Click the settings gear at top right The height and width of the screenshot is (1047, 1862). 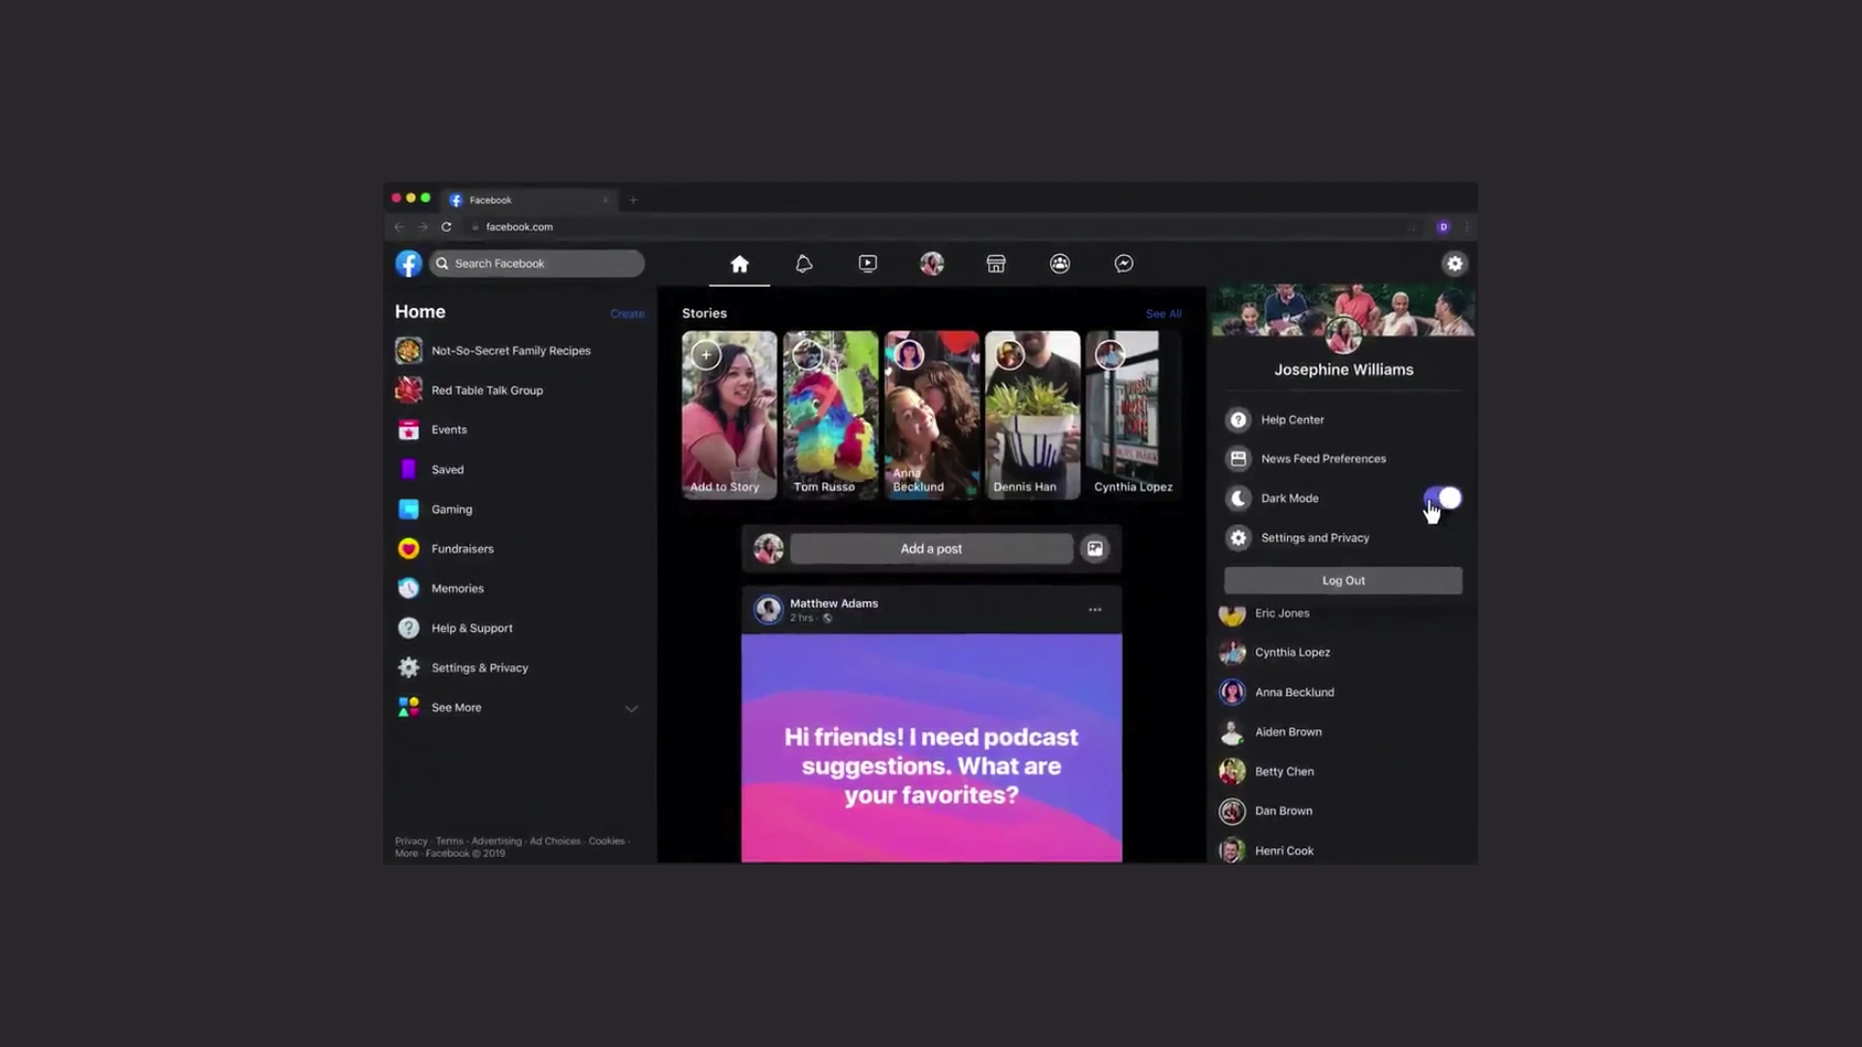pos(1454,264)
